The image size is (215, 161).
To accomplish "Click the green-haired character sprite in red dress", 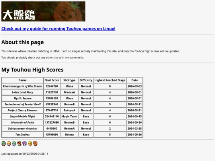I will 4,144.
